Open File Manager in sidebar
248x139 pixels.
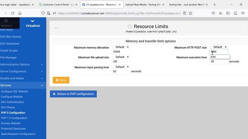point(9,58)
